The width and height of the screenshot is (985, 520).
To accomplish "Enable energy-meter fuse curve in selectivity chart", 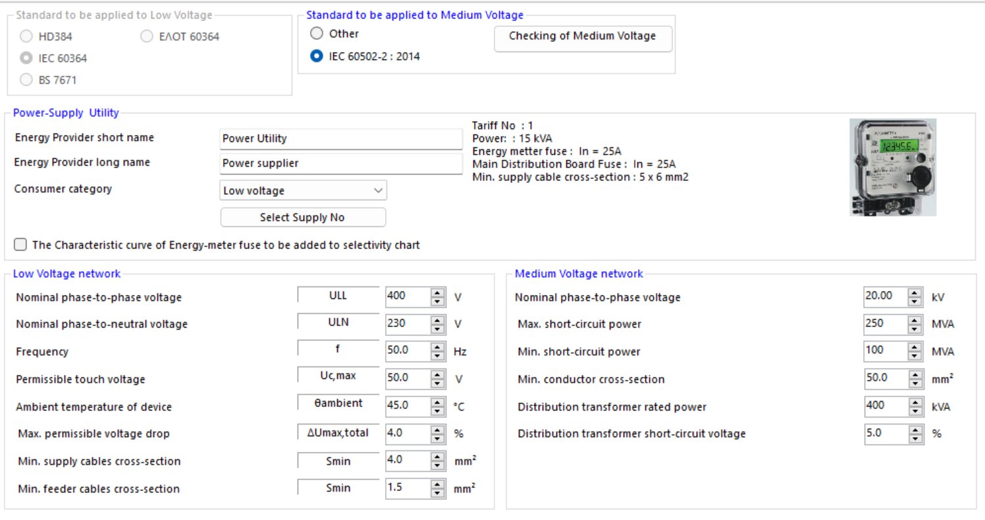I will coord(21,245).
